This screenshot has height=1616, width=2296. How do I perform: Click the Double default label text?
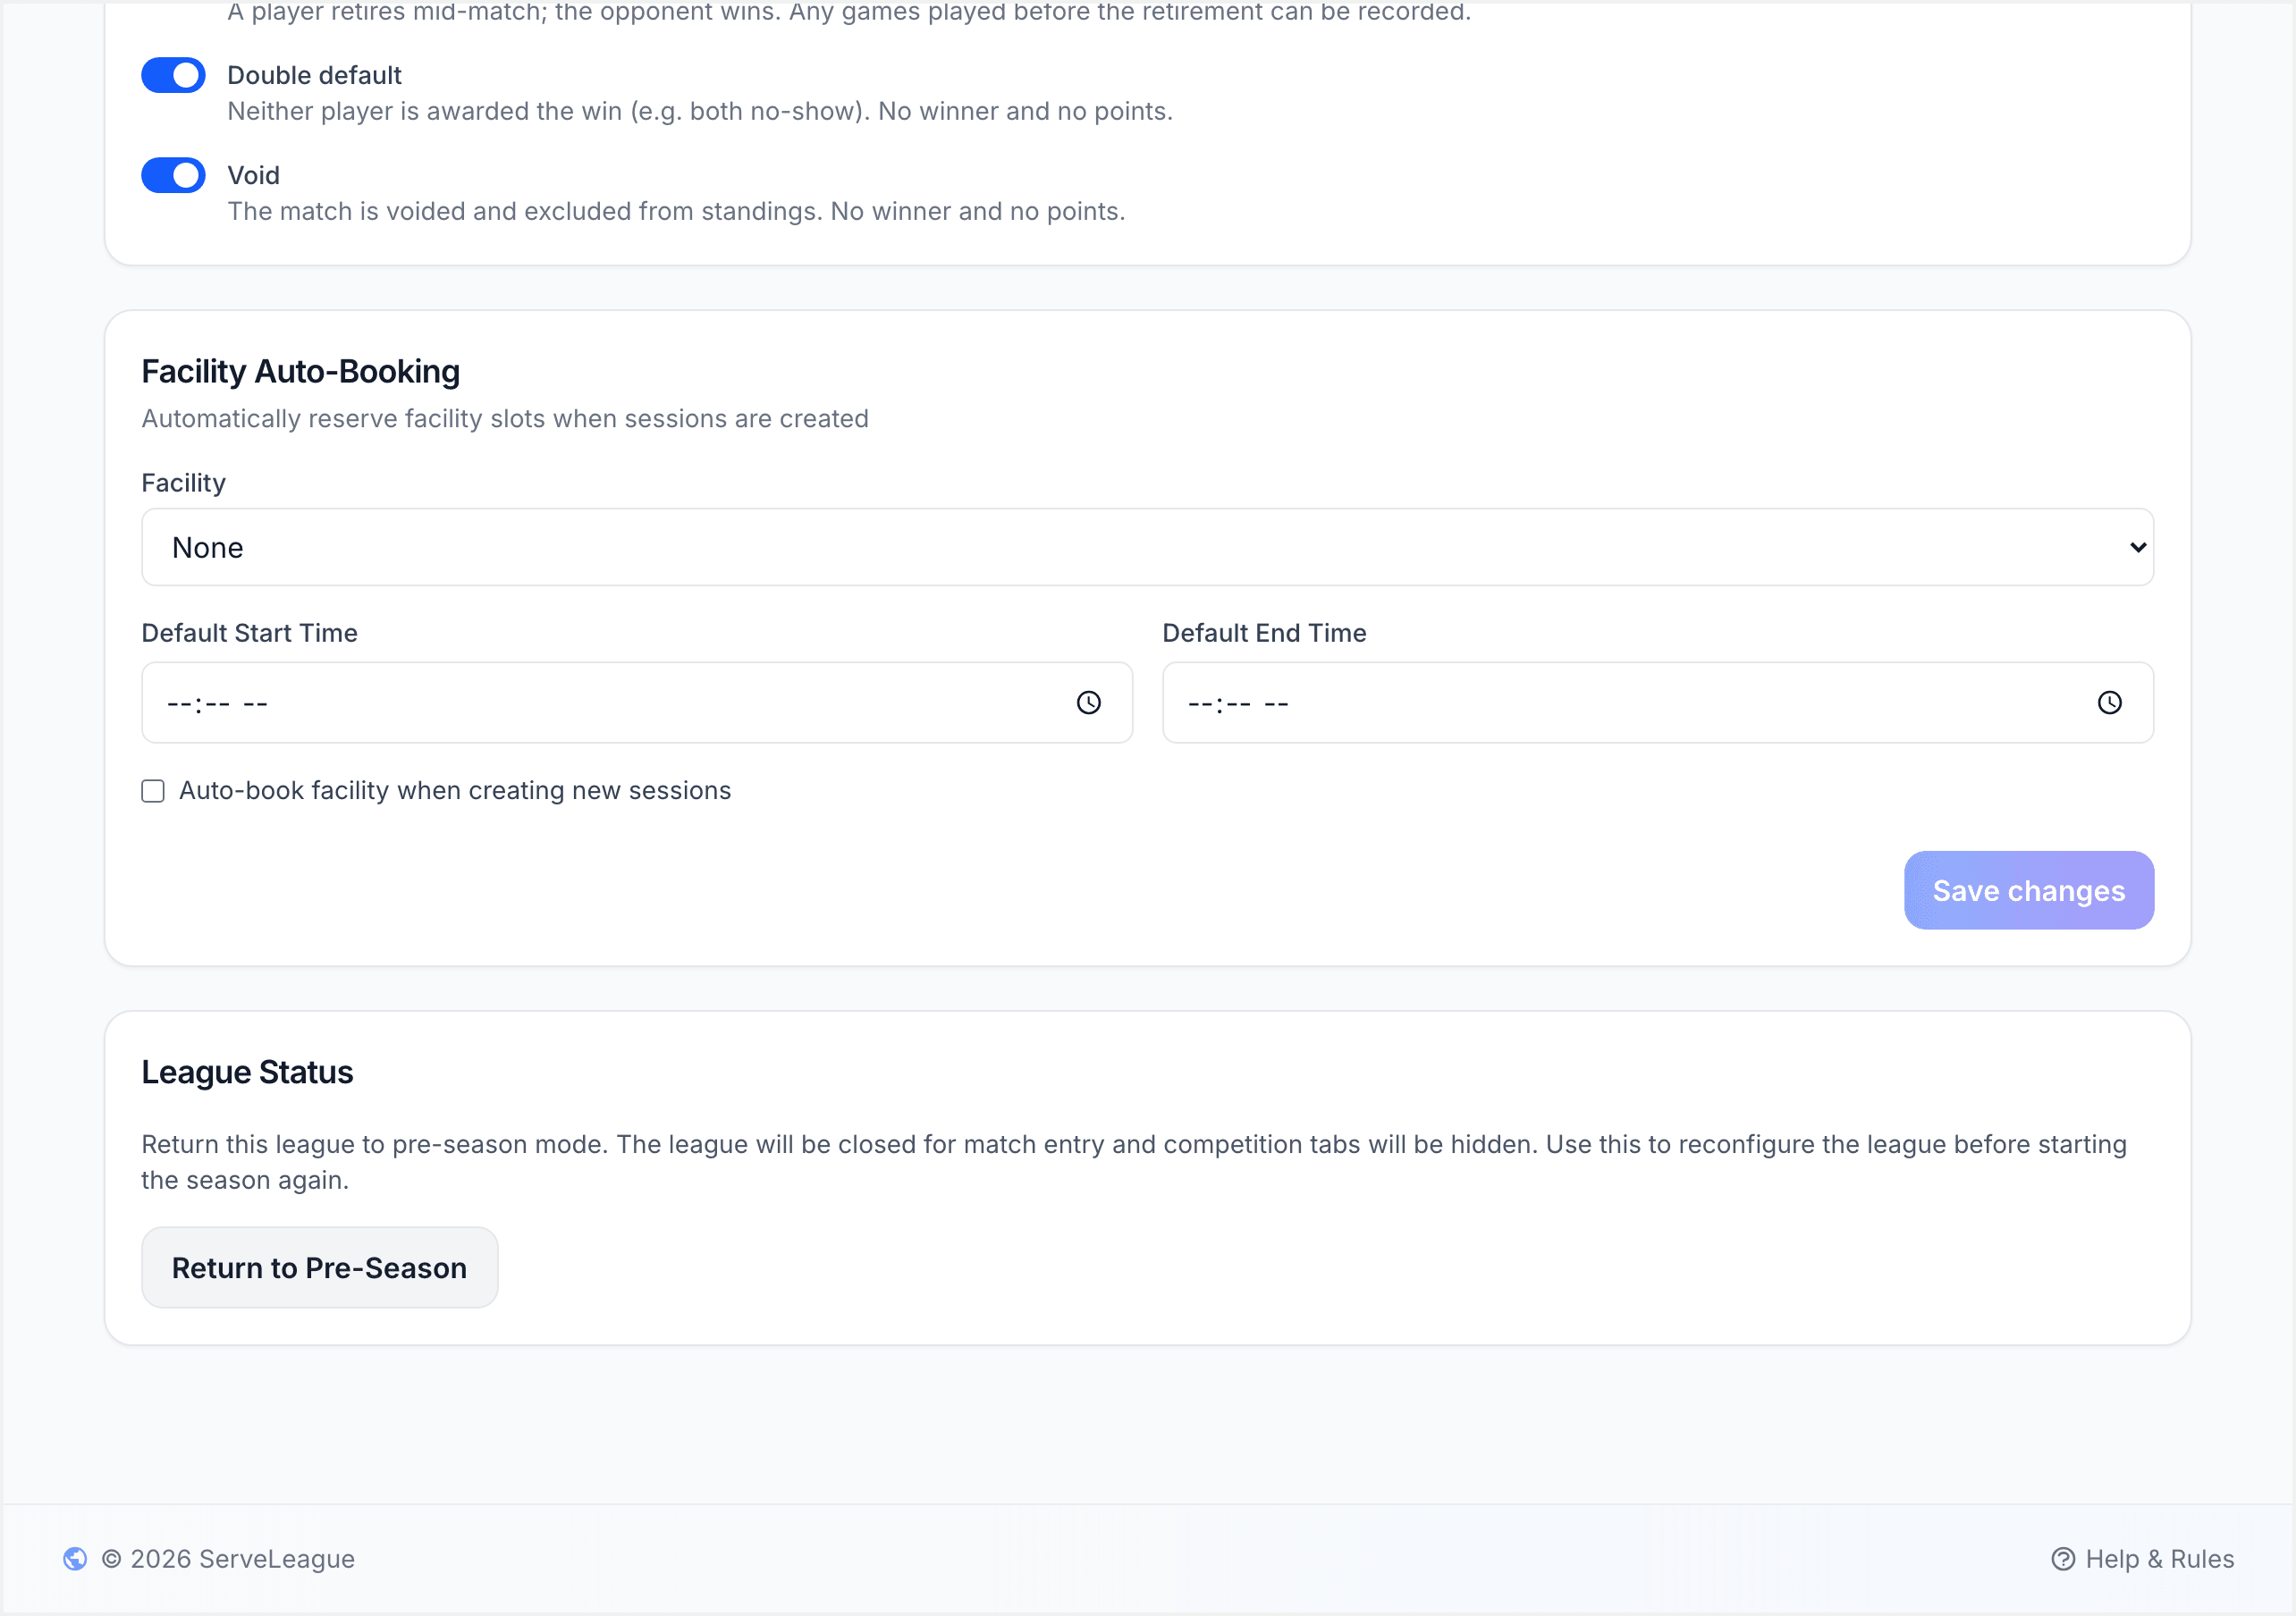pos(314,75)
